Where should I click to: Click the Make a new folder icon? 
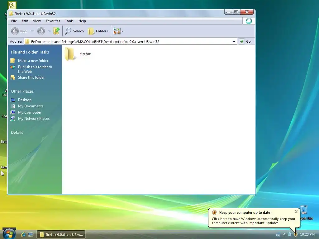pyautogui.click(x=13, y=61)
